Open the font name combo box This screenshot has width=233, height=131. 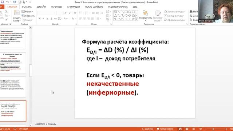click(x=47, y=13)
